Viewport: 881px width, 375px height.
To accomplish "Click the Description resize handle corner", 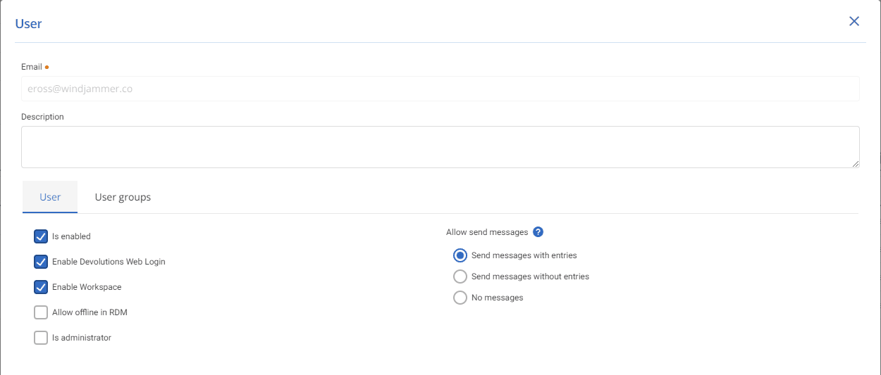I will pos(856,164).
